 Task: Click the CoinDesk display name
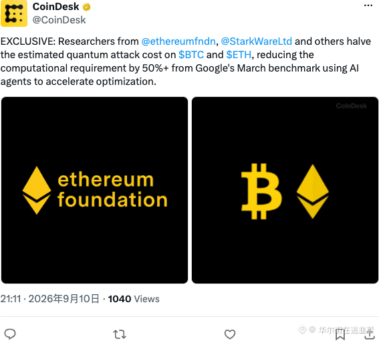pyautogui.click(x=56, y=7)
